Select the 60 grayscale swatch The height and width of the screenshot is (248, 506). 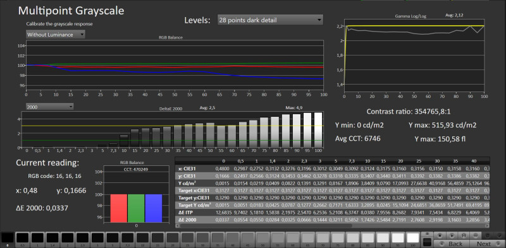tap(293, 239)
